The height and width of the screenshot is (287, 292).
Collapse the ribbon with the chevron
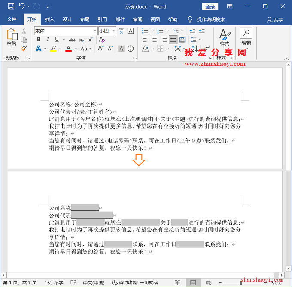tap(286, 59)
